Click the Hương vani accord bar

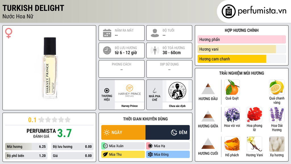tap(242, 49)
